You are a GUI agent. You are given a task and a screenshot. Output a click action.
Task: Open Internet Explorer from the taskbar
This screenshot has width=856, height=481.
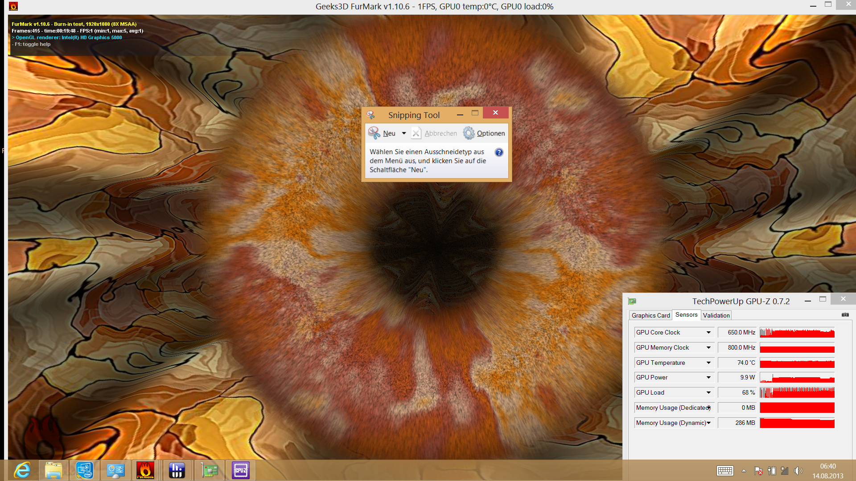pyautogui.click(x=22, y=470)
